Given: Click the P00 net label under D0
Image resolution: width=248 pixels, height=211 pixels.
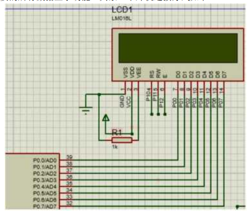Looking at the screenshot, I should (x=175, y=103).
